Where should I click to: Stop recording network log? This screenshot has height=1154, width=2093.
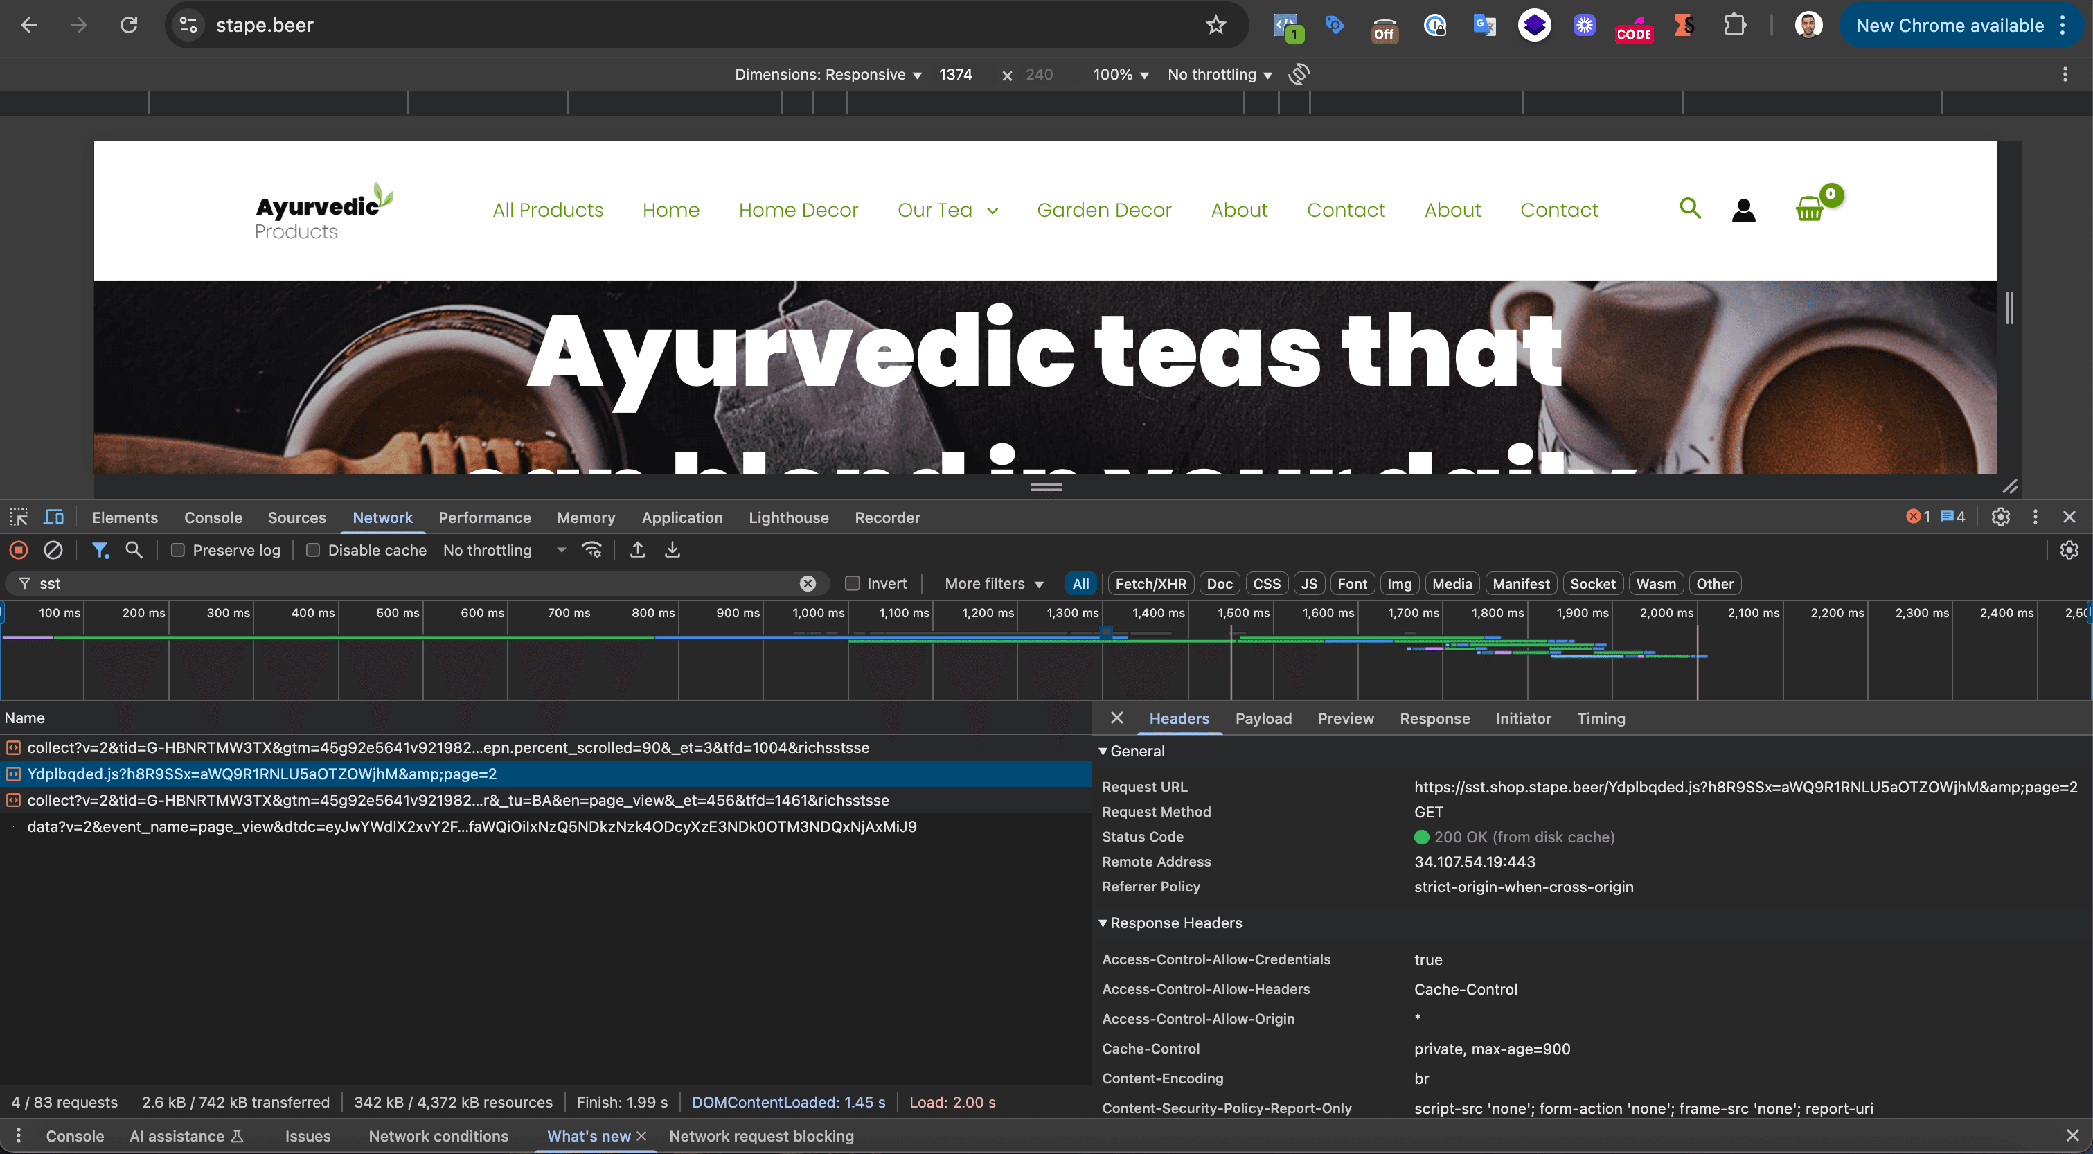19,550
